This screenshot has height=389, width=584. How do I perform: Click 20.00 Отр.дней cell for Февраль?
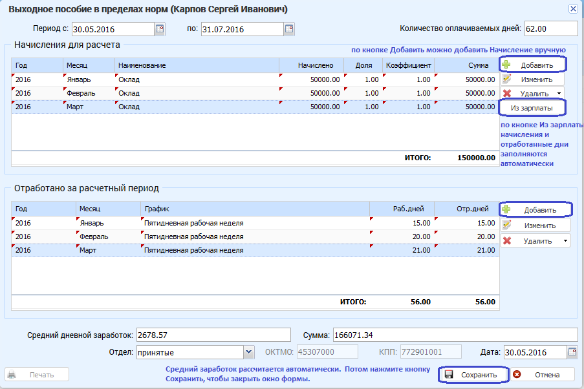[467, 237]
